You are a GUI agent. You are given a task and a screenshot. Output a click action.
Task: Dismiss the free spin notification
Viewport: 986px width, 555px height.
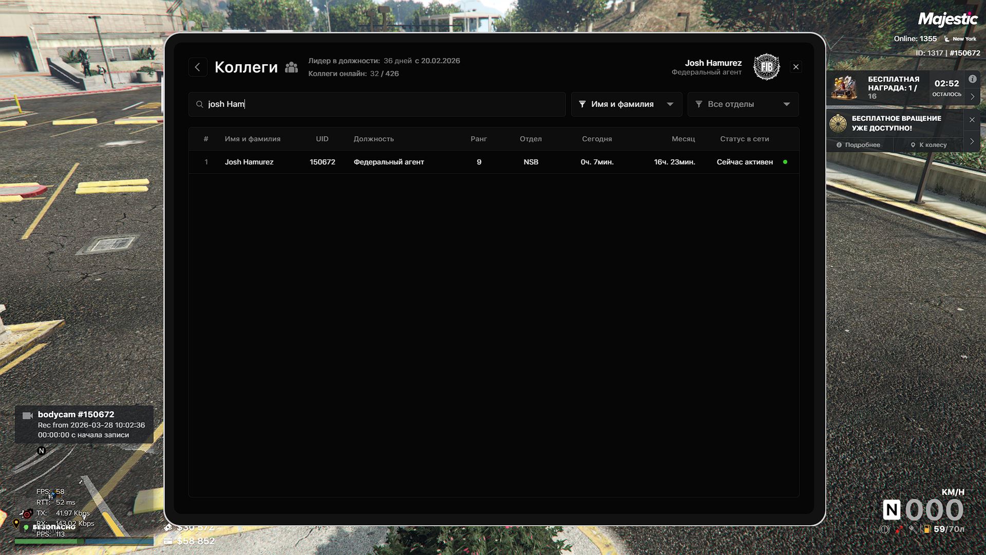click(x=972, y=120)
